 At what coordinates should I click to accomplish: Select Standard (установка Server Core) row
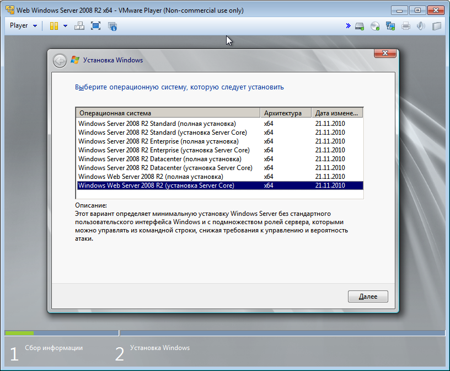coord(220,132)
